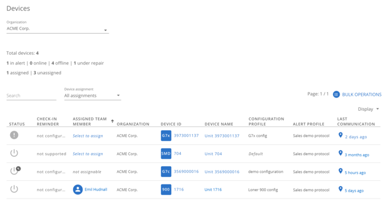Sort by the Assigned Team Member header

[x=90, y=122]
